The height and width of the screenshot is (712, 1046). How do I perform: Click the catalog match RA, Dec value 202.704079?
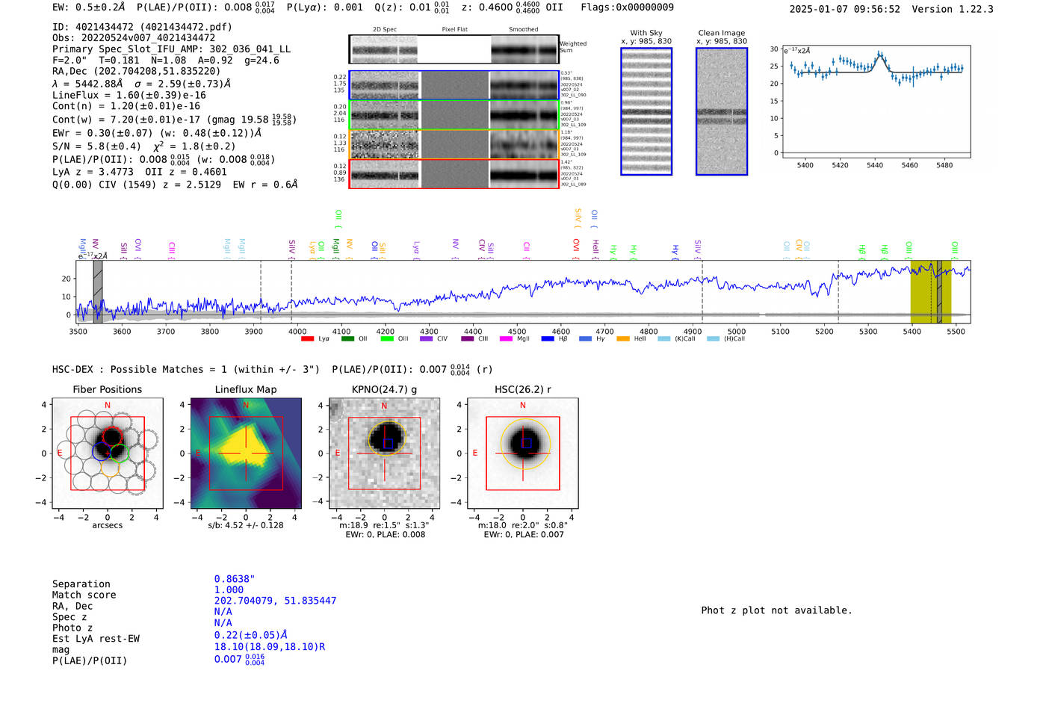pyautogui.click(x=275, y=601)
